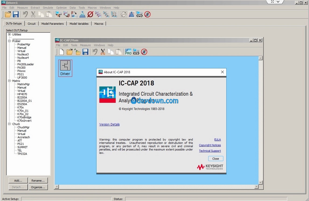Click scissors Cut icon in IC-CAP/Main toolbar
The image size is (309, 201).
(x=103, y=52)
